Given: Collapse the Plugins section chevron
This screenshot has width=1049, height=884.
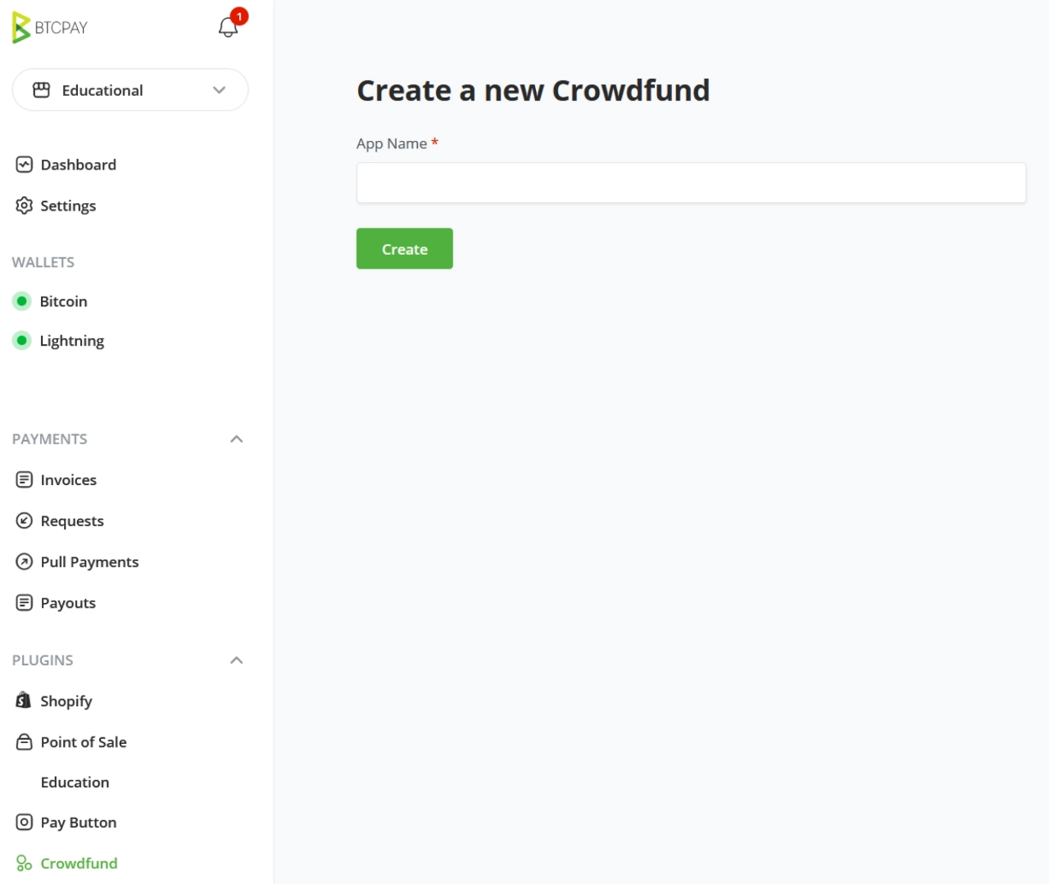Looking at the screenshot, I should [236, 660].
